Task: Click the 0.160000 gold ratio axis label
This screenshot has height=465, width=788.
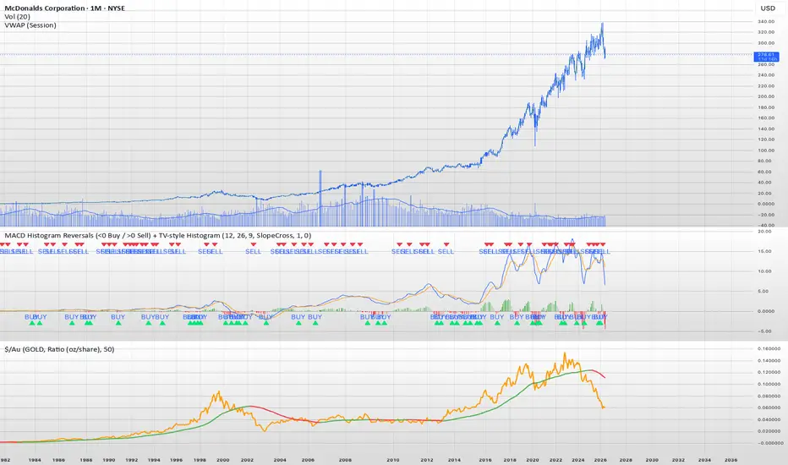Action: 770,348
